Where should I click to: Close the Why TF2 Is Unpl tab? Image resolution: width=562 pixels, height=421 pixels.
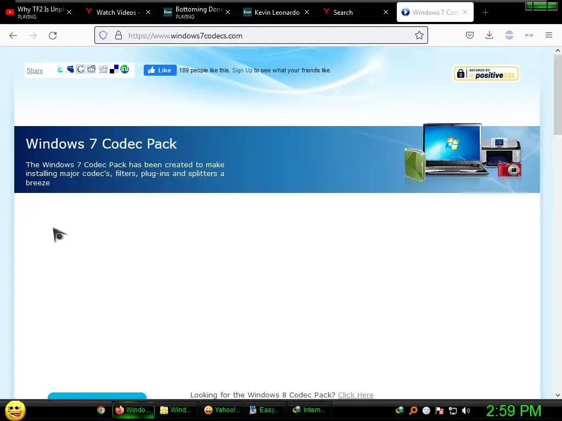(x=69, y=12)
